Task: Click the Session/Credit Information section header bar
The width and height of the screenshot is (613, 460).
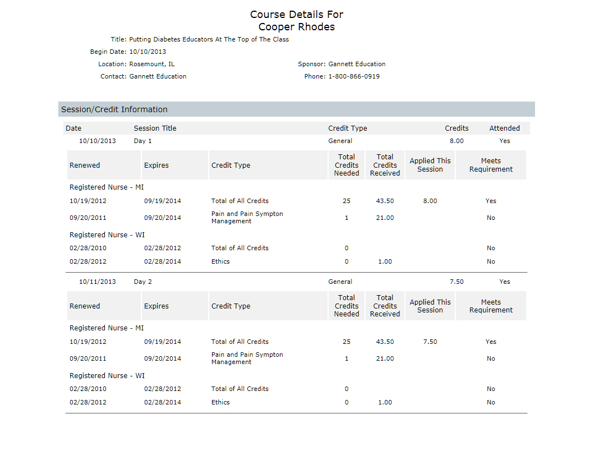Action: pyautogui.click(x=296, y=109)
